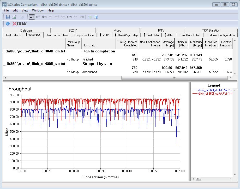The image size is (240, 189).
Task: Switch to the VoIP tab
Action: [105, 35]
